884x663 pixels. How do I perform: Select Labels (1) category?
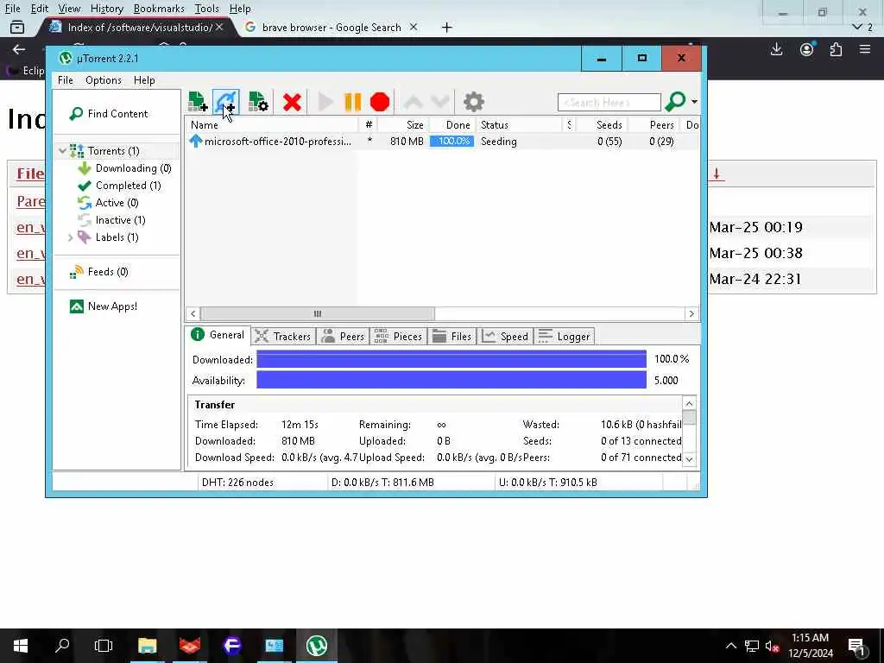click(x=108, y=237)
